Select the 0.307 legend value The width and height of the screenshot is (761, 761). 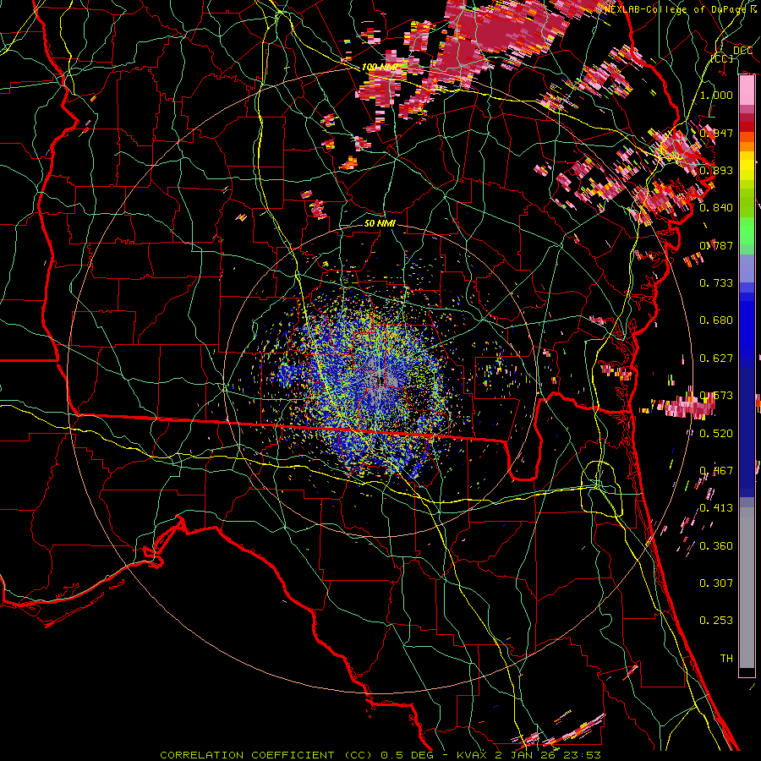(716, 583)
